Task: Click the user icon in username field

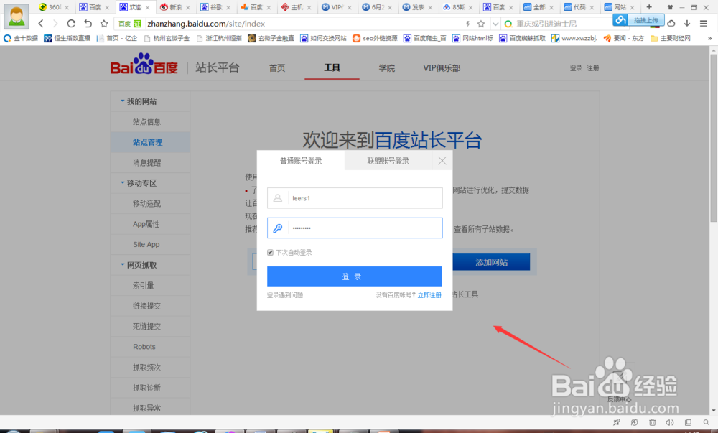Action: (277, 198)
